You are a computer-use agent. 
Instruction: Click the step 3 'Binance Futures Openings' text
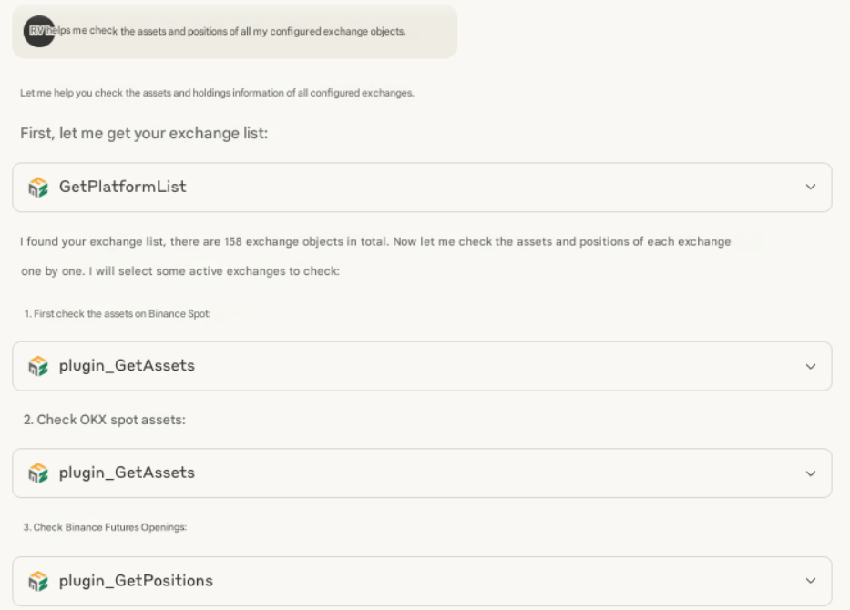coord(105,528)
